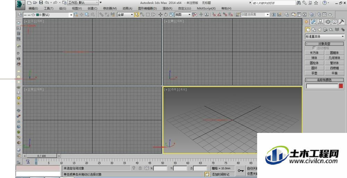Switch to the Hierarchy command panel tab

pyautogui.click(x=320, y=22)
